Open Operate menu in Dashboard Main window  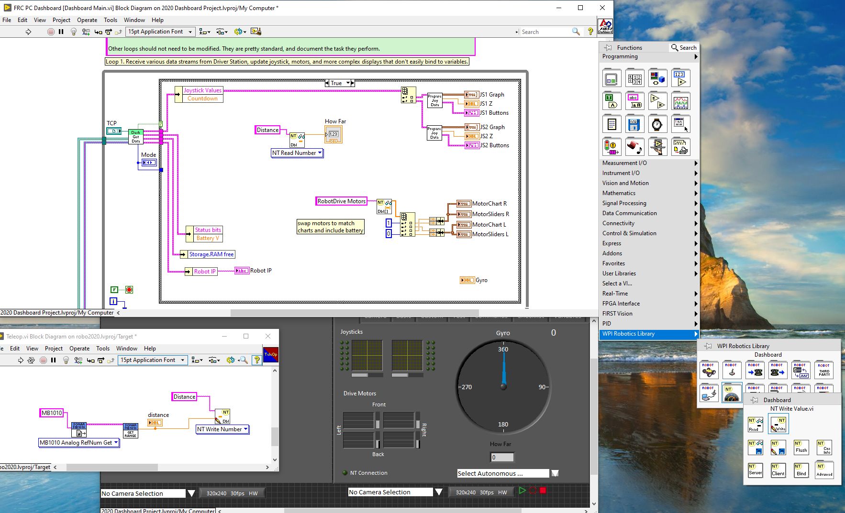(87, 20)
